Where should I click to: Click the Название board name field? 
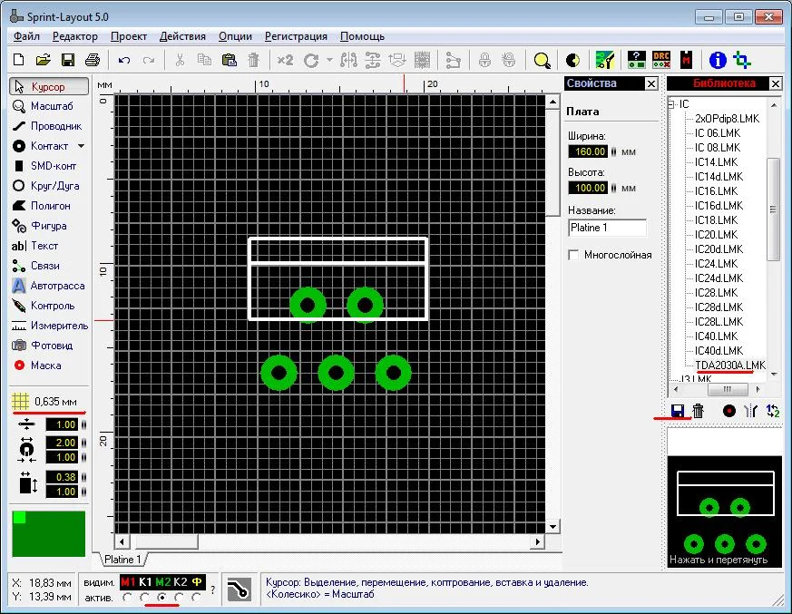pos(607,228)
